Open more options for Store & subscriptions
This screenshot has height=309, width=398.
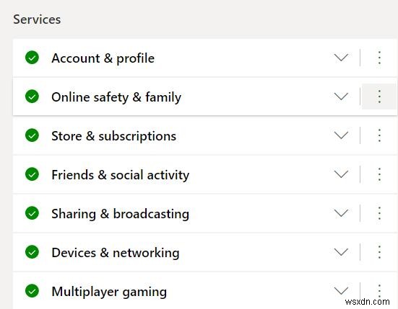(x=379, y=135)
